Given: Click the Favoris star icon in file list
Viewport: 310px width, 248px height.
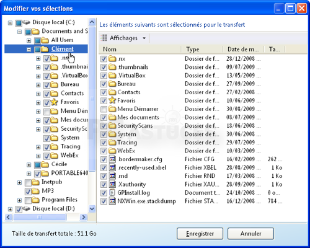Looking at the screenshot, I should point(112,100).
